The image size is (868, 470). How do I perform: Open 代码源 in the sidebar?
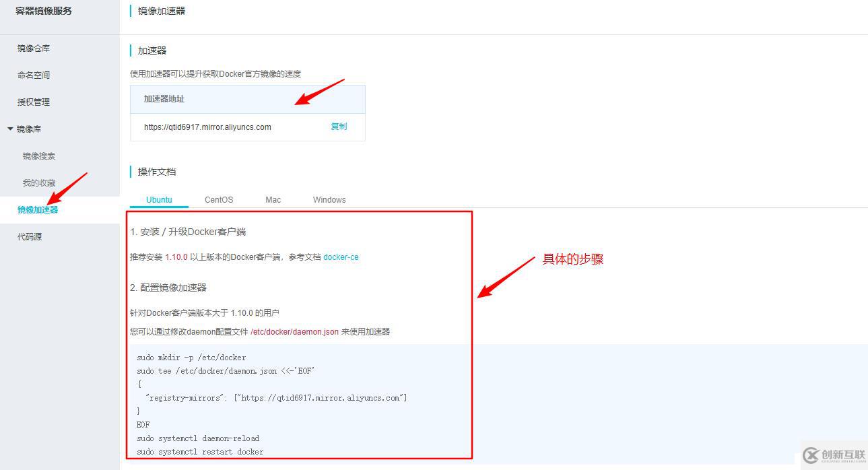click(x=30, y=237)
